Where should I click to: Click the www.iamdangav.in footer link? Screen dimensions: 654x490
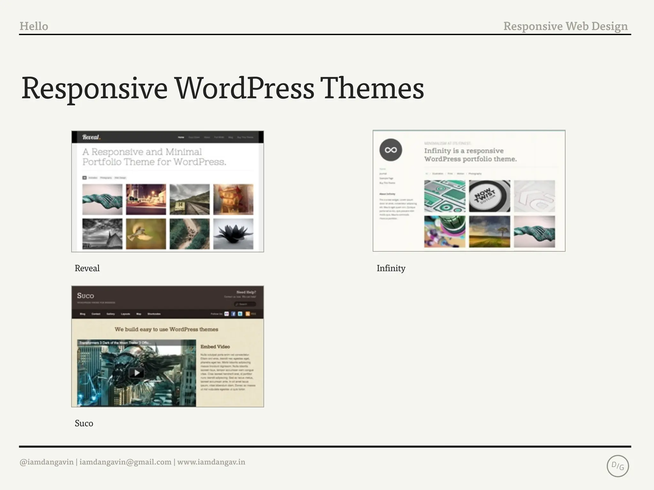(x=211, y=462)
